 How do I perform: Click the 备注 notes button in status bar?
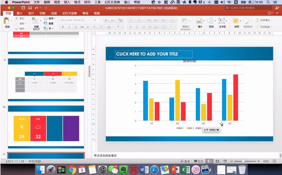(185, 161)
